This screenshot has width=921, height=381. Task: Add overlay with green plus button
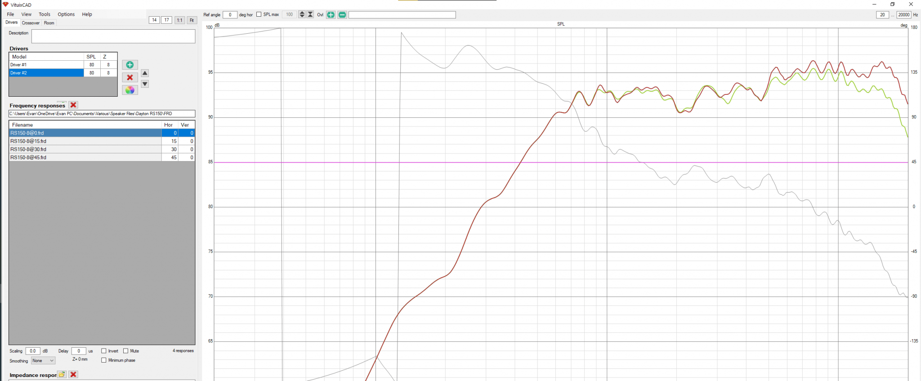pyautogui.click(x=331, y=15)
